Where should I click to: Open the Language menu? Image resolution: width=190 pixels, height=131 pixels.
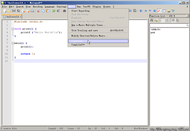pyautogui.click(x=50, y=7)
